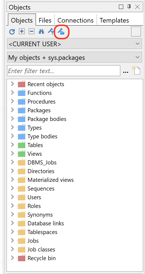Open the CURRENT USER dropdown
The height and width of the screenshot is (274, 145).
75,44
